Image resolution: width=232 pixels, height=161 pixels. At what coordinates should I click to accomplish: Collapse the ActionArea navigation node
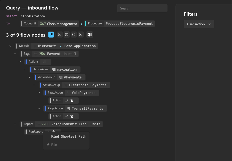pyautogui.click(x=25, y=70)
